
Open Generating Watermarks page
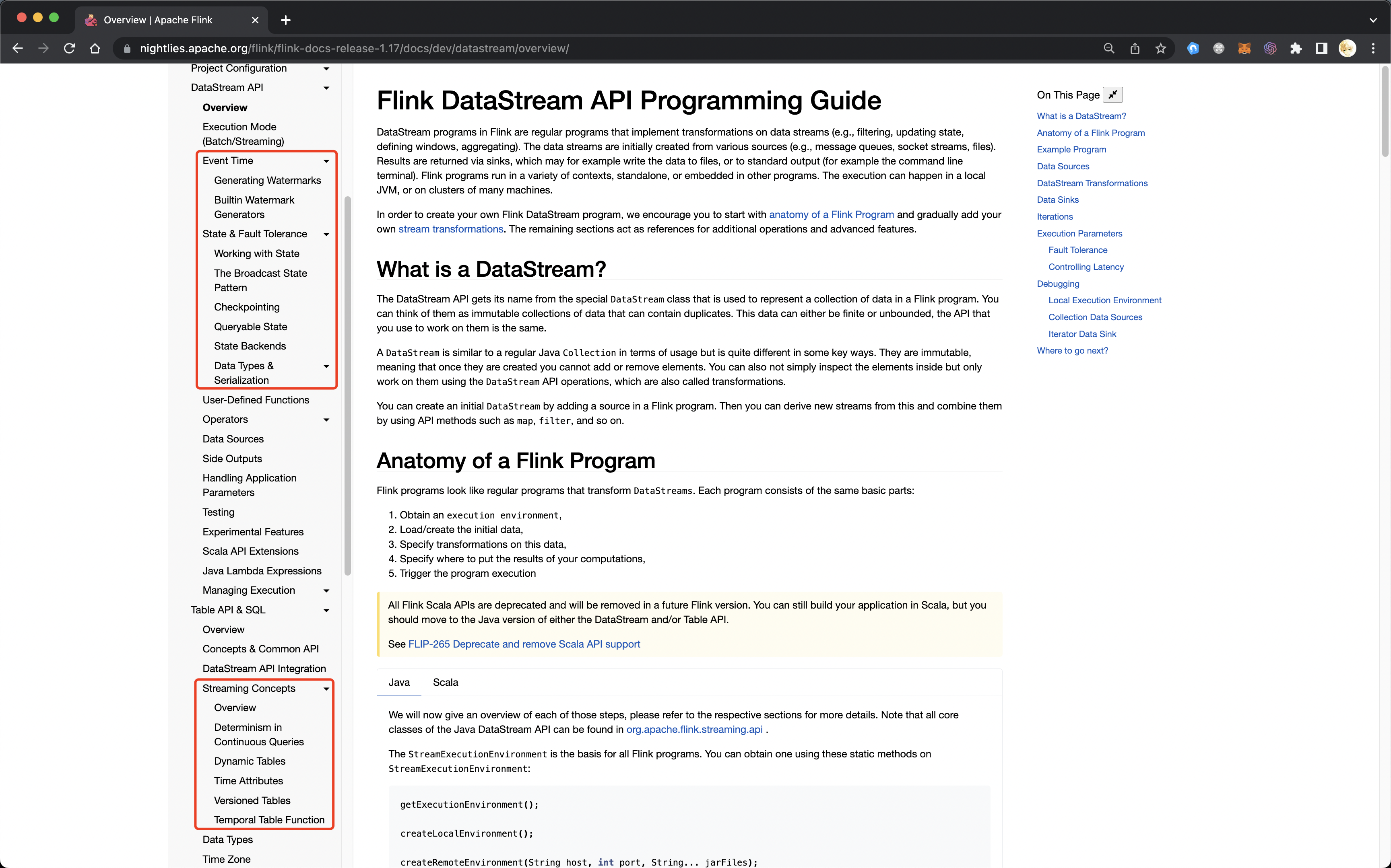point(267,180)
